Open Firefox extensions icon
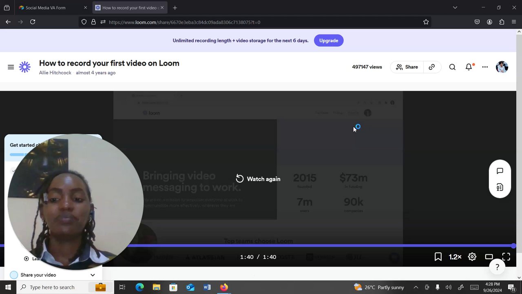 (502, 22)
